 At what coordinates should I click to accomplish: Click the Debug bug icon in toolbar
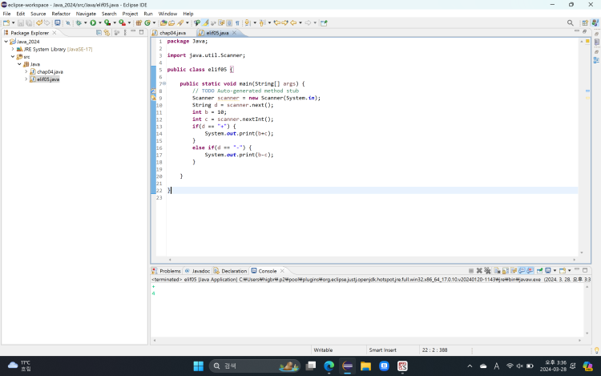coord(79,23)
